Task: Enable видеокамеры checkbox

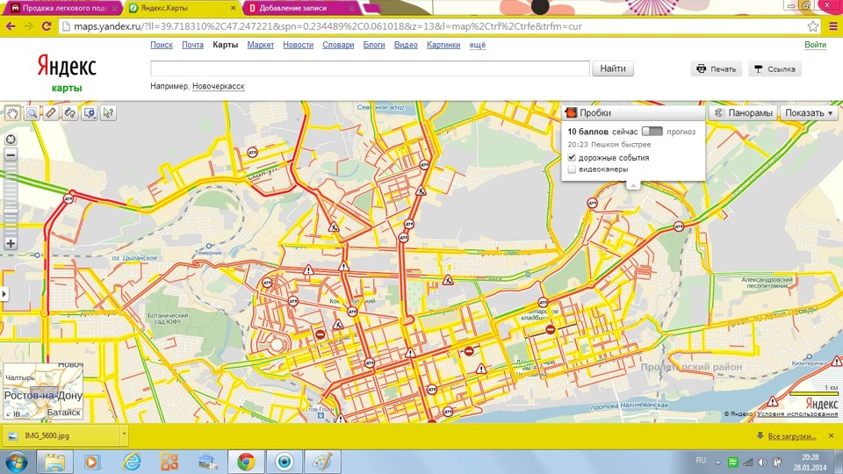Action: (572, 169)
